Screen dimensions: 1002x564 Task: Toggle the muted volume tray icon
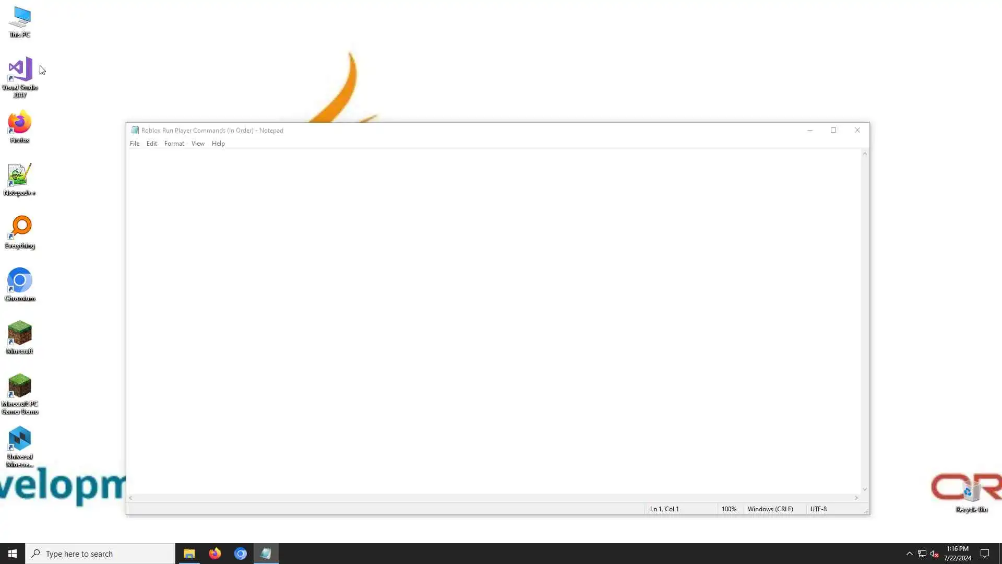point(934,554)
